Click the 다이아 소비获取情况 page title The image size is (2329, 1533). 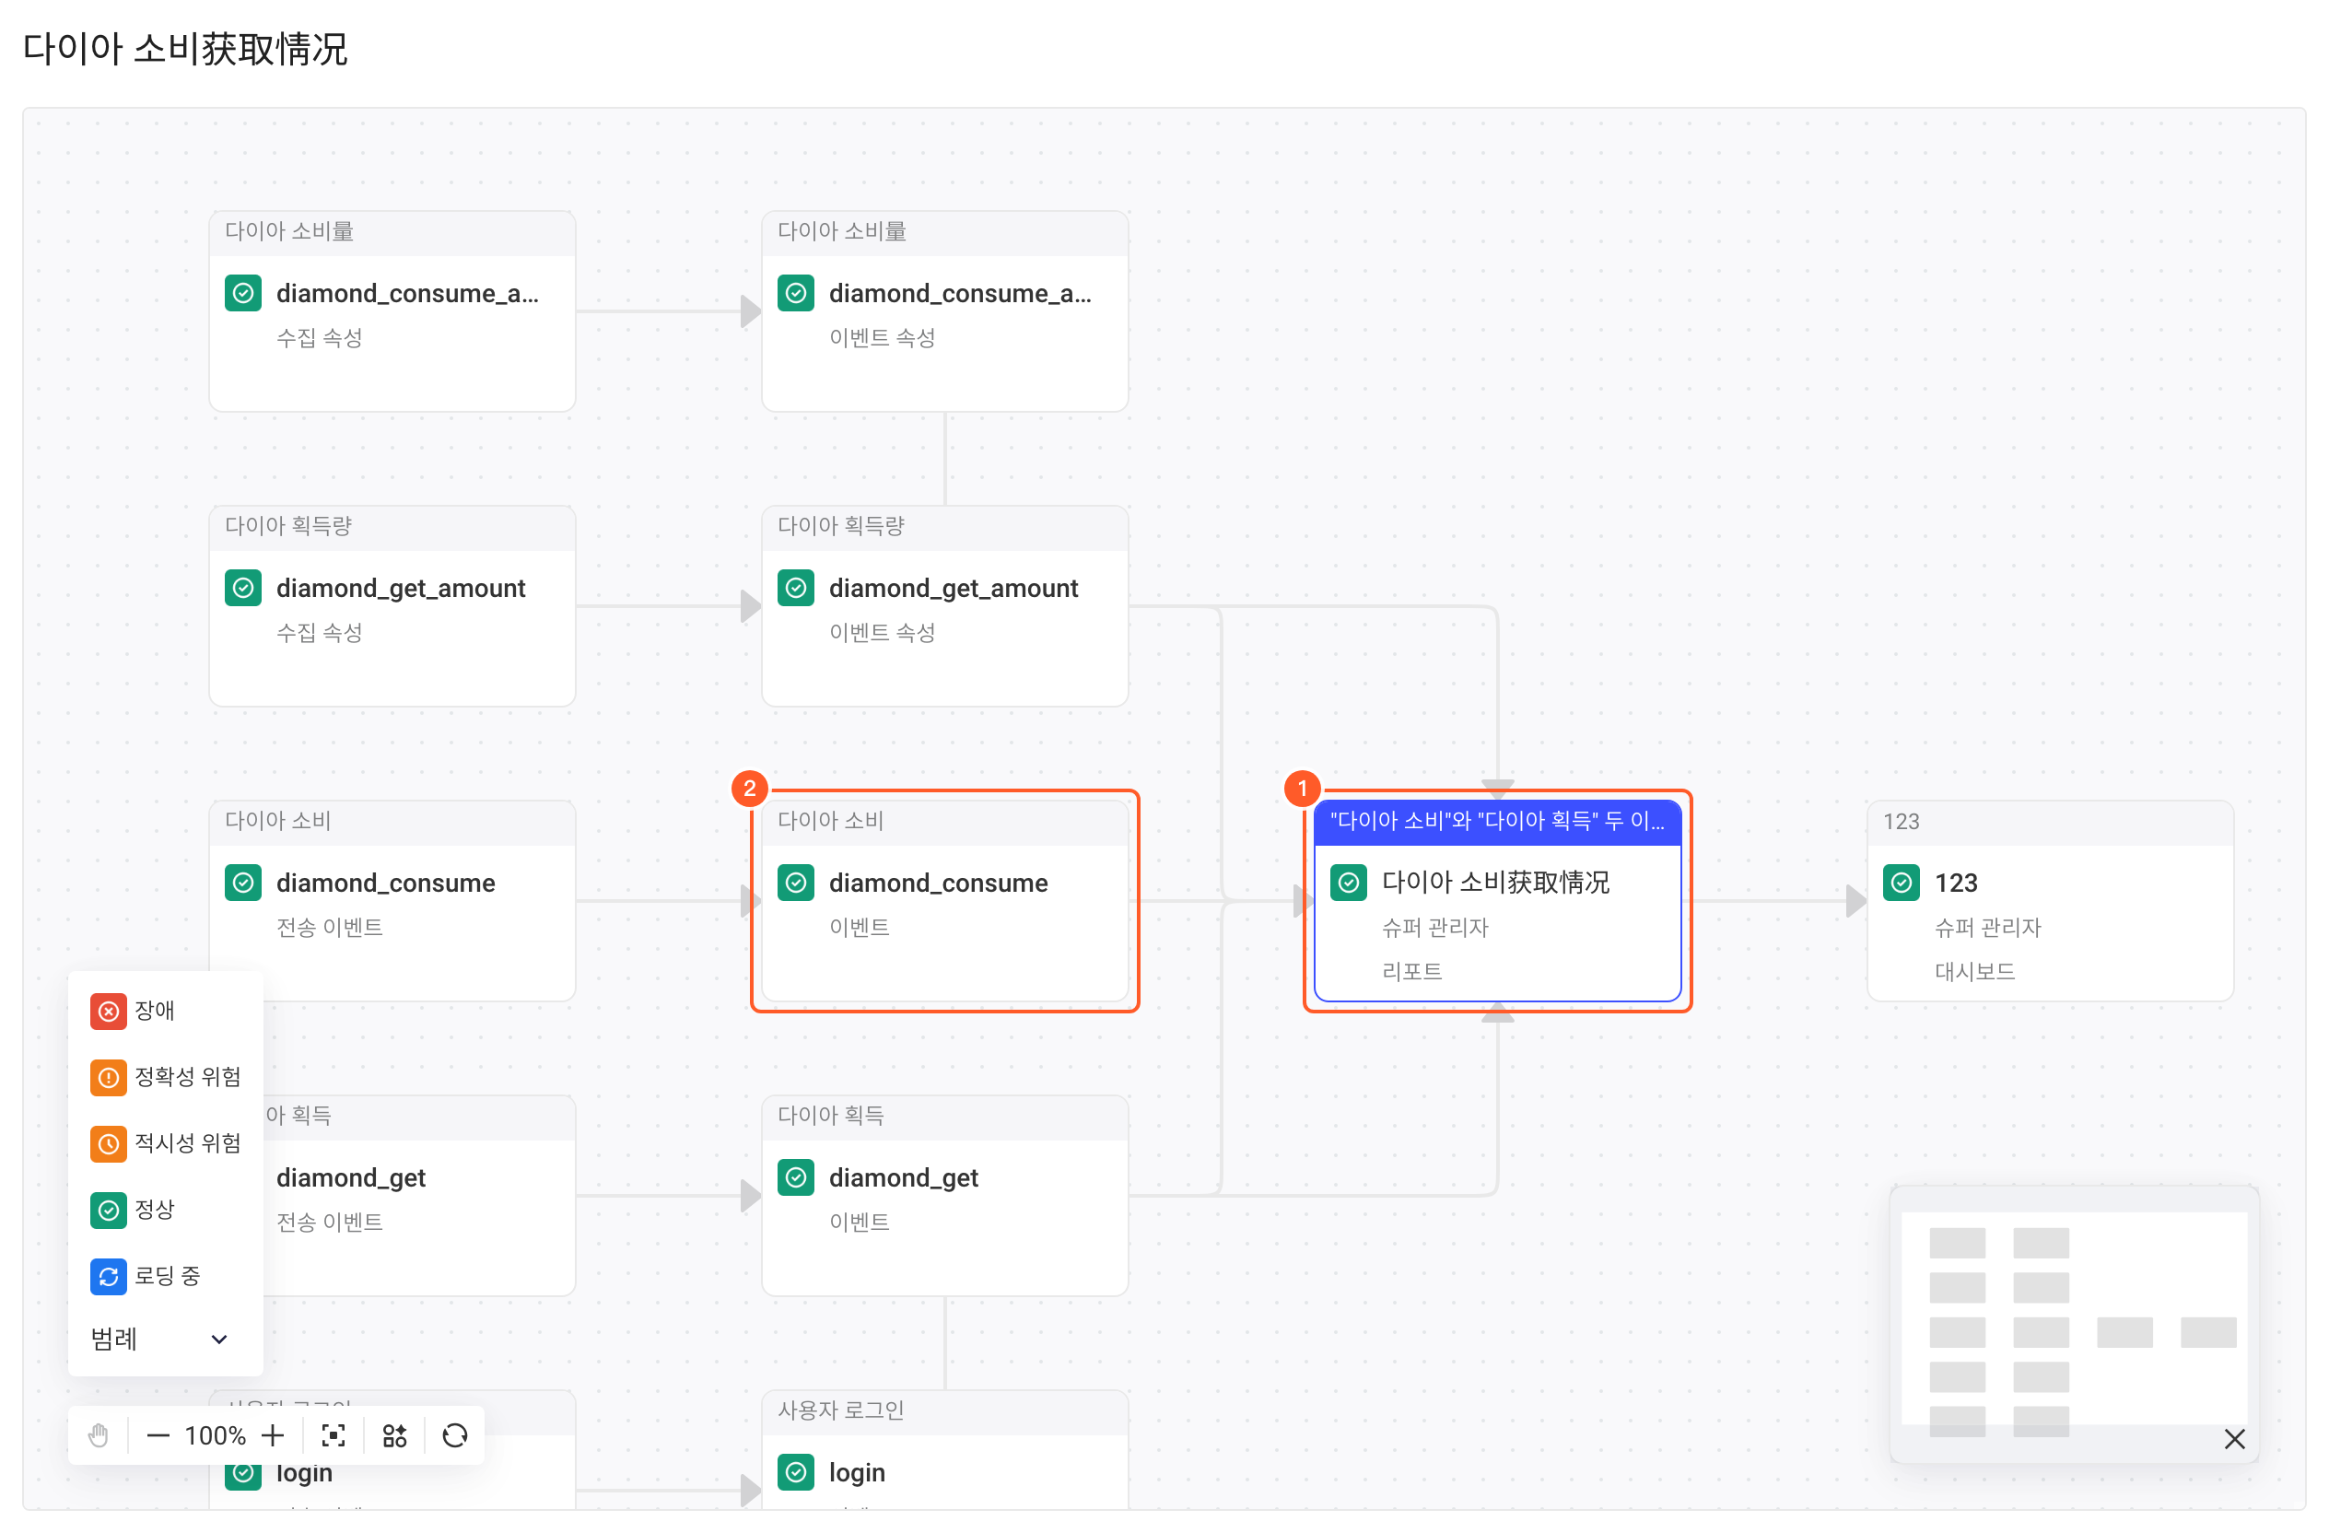click(185, 49)
